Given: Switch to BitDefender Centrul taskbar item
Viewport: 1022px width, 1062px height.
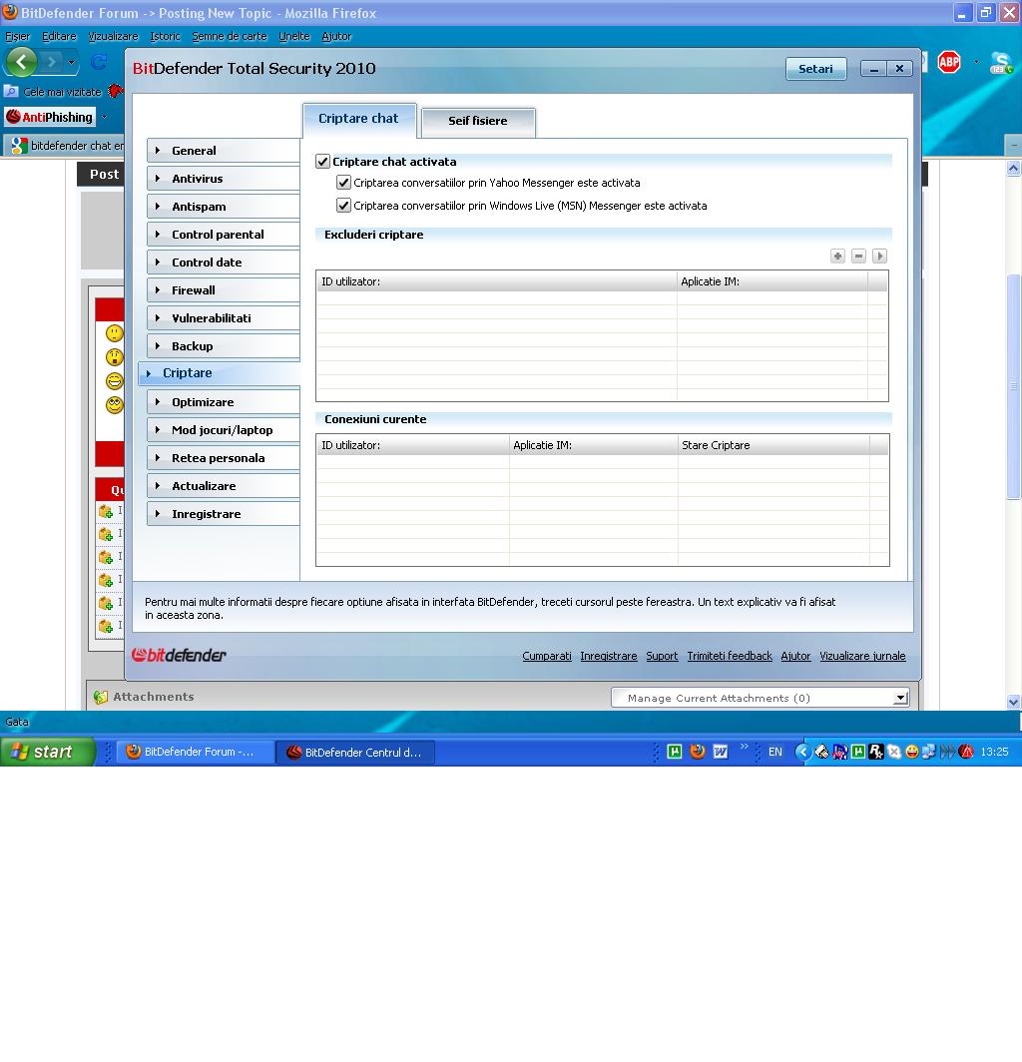Looking at the screenshot, I should pyautogui.click(x=355, y=752).
